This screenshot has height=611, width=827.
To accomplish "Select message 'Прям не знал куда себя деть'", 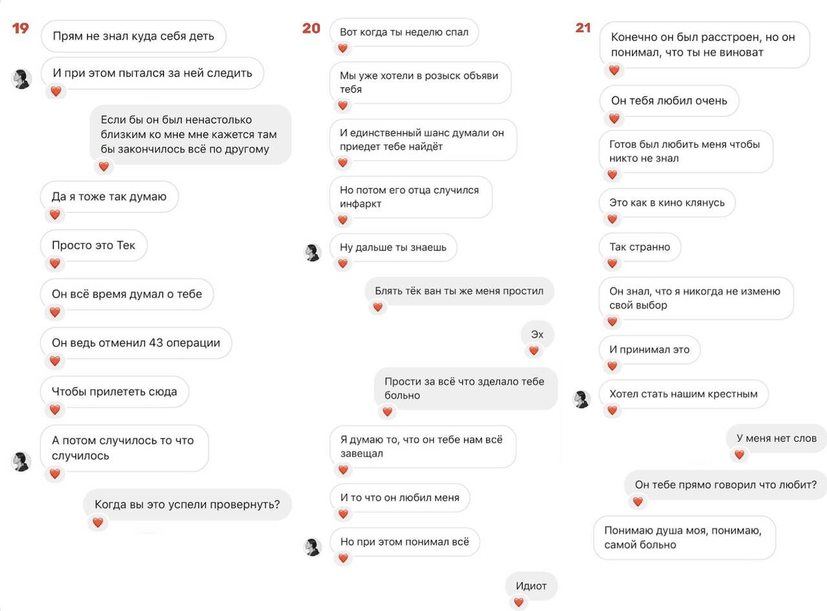I will pos(133,36).
